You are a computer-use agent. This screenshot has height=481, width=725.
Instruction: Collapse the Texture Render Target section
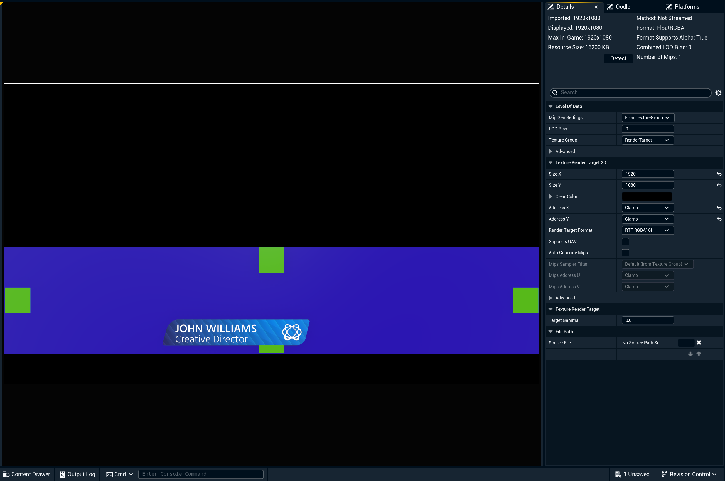[x=550, y=309]
